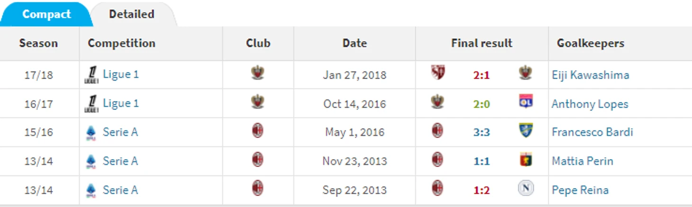The height and width of the screenshot is (207, 692).
Task: Open the Ligue 1 link in the 16/17 row
Action: [121, 103]
